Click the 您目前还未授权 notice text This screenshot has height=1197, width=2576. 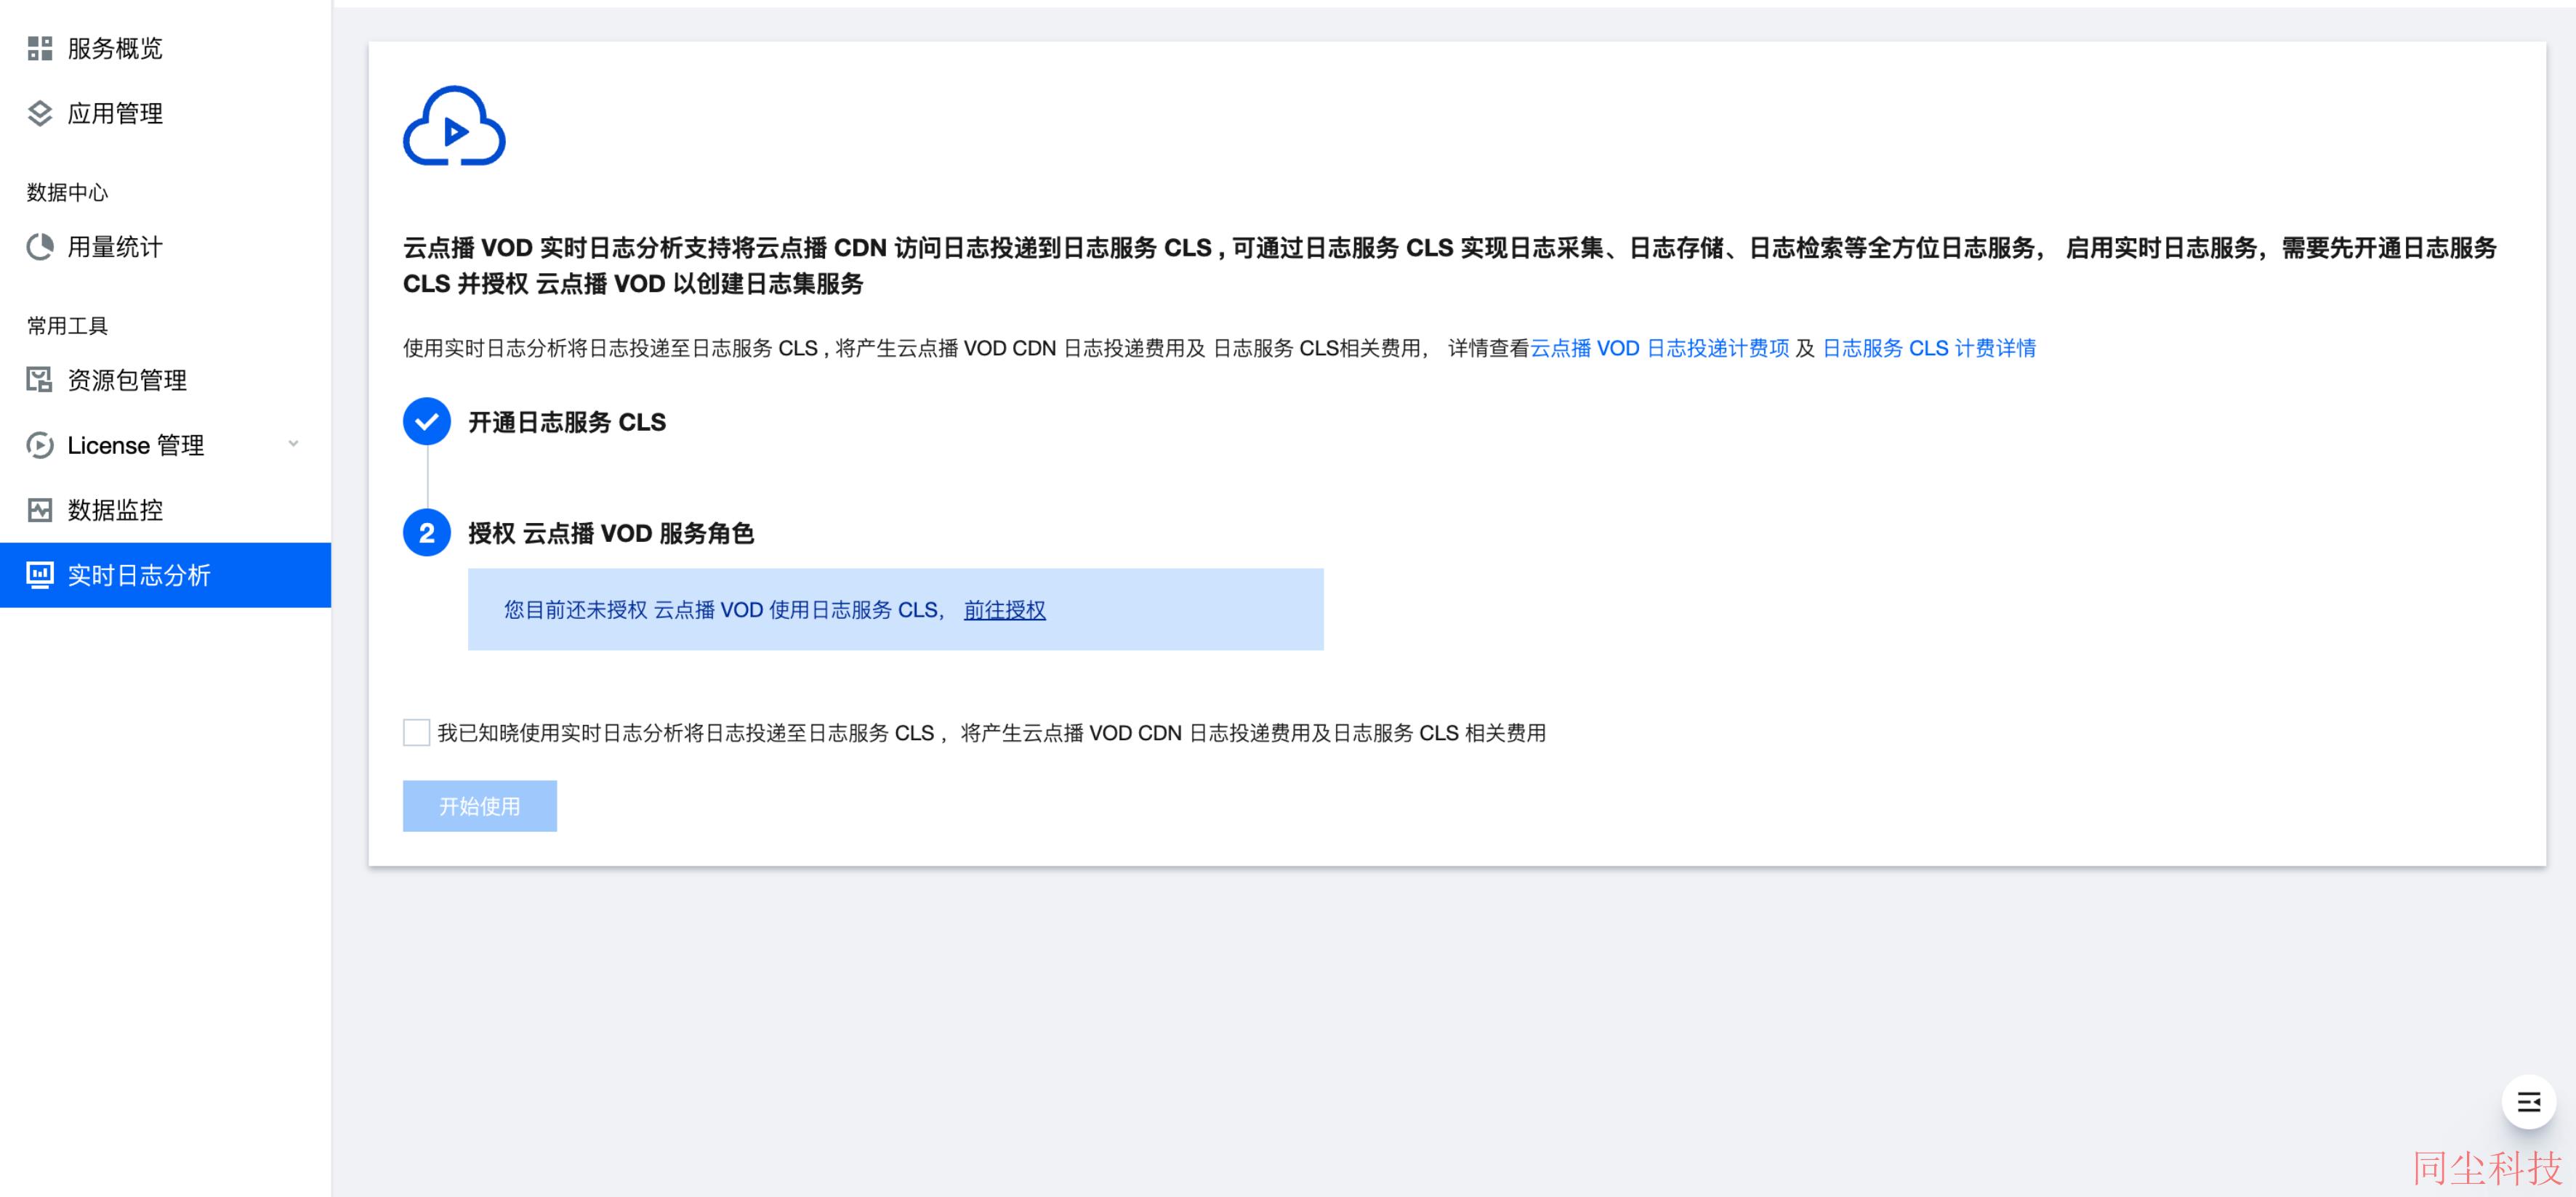[724, 609]
